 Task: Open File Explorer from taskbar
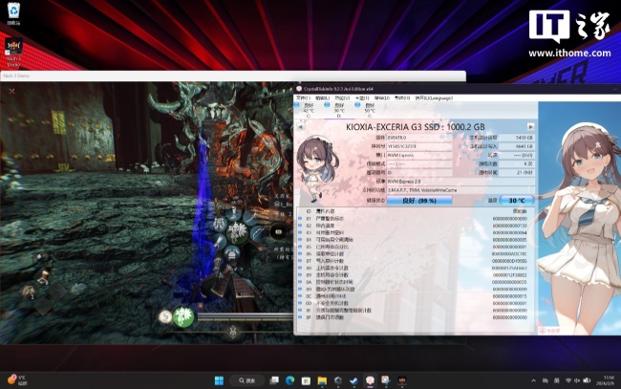pyautogui.click(x=322, y=380)
